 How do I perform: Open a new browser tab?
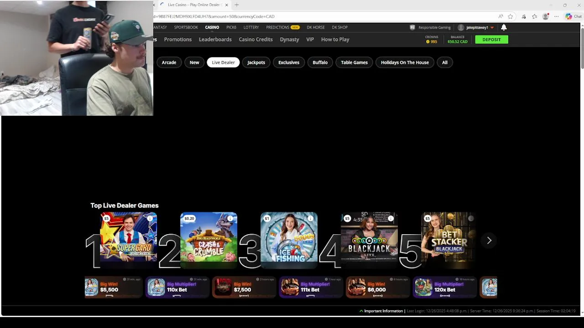[x=236, y=5]
